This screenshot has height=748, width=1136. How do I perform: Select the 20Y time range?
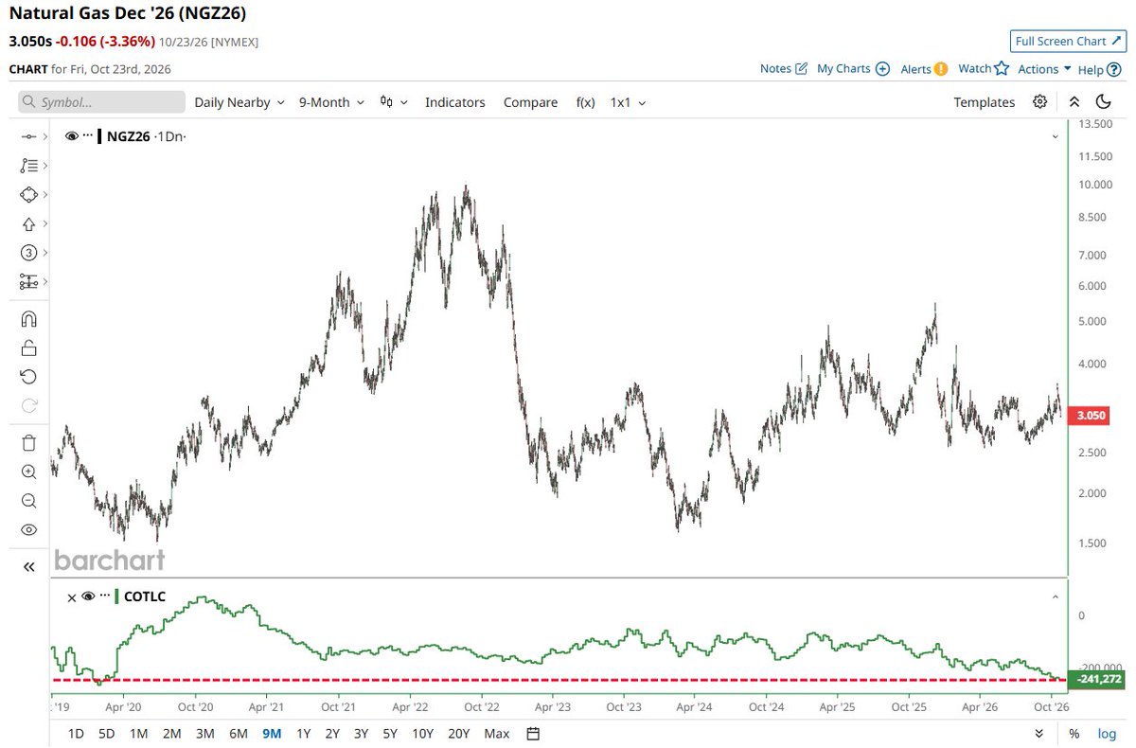tap(458, 734)
